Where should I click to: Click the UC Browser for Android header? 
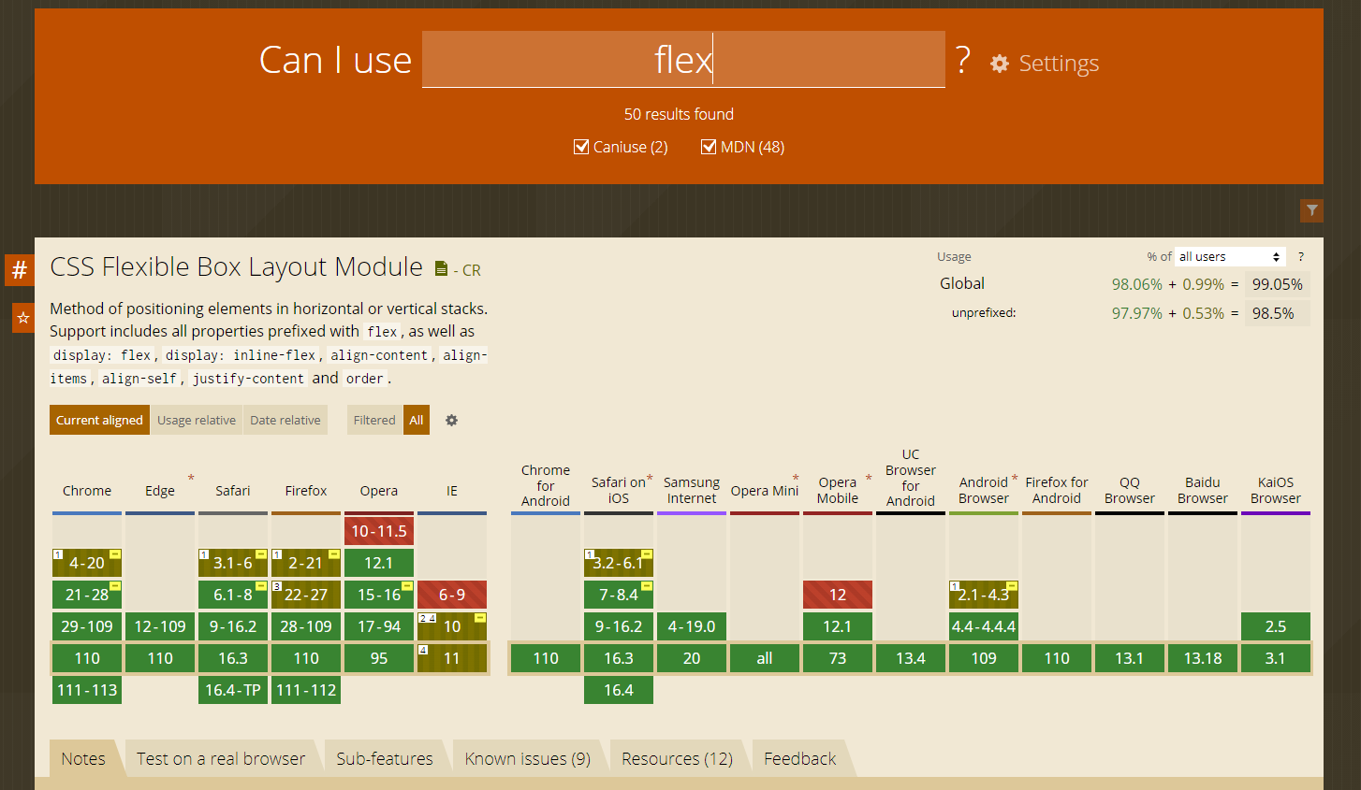(911, 478)
